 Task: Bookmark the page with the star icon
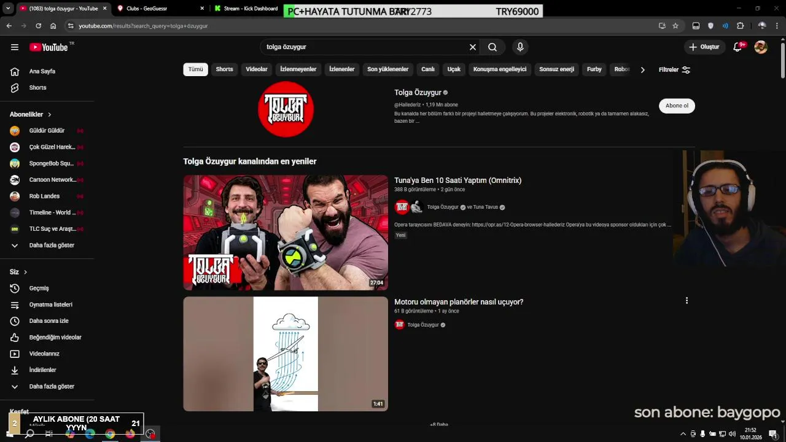click(675, 26)
